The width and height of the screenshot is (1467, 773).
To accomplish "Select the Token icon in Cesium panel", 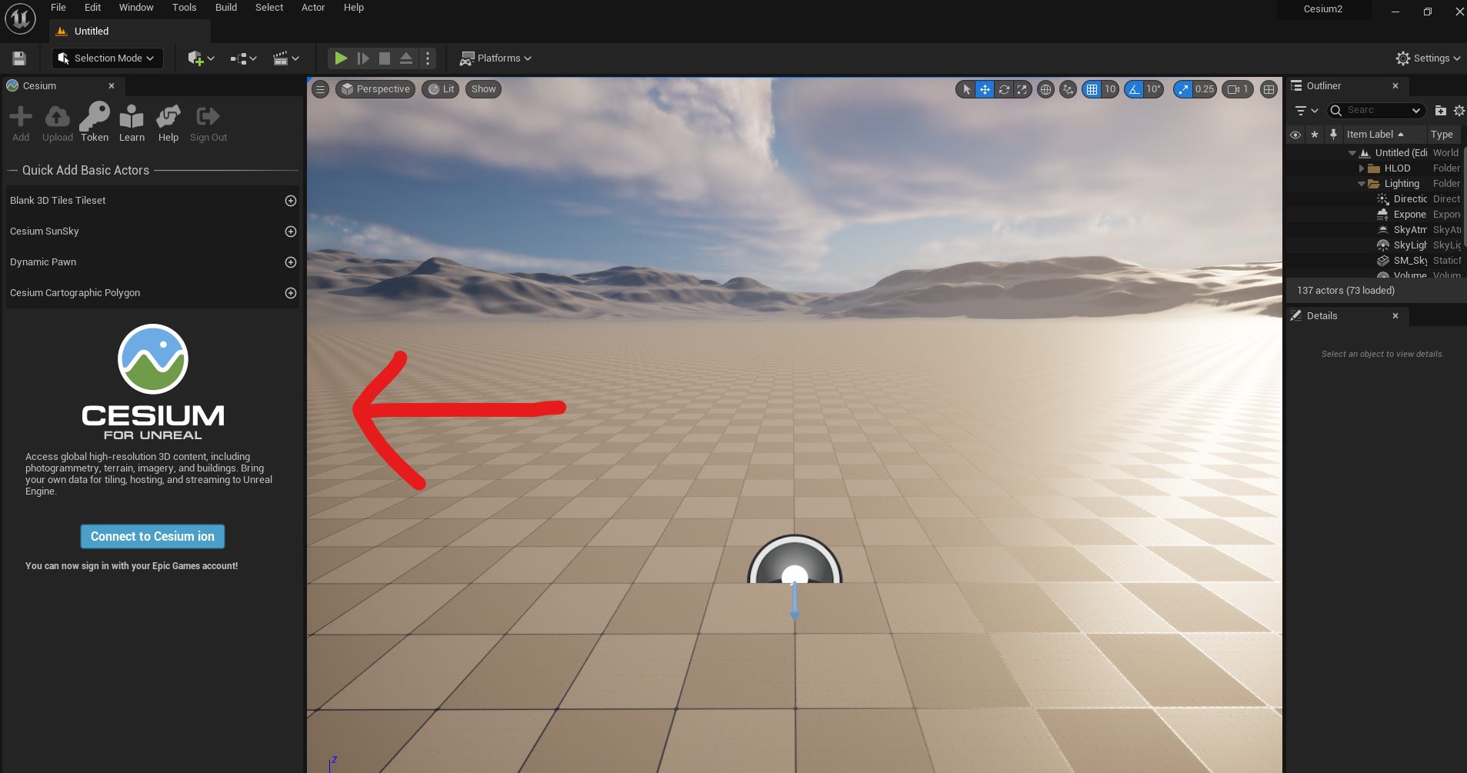I will tap(94, 117).
